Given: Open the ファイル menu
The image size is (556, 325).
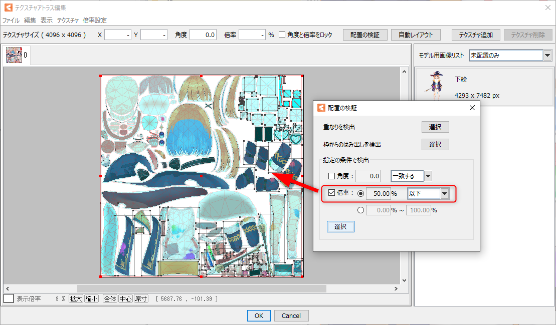Looking at the screenshot, I should point(11,20).
